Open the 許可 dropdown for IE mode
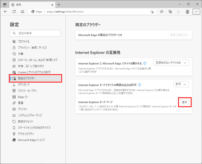The height and width of the screenshot is (164, 202). (x=181, y=84)
